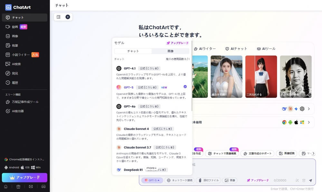Expand the AI model icons row chevron

(x=308, y=109)
